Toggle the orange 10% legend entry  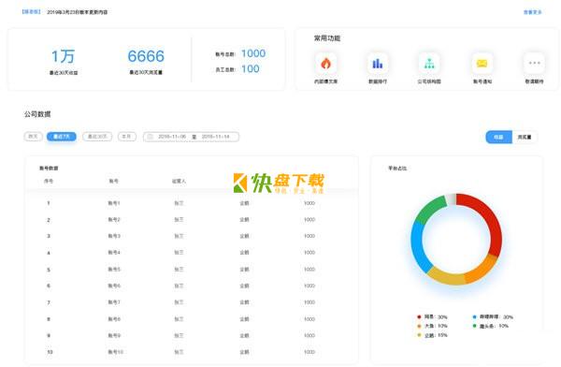(432, 326)
